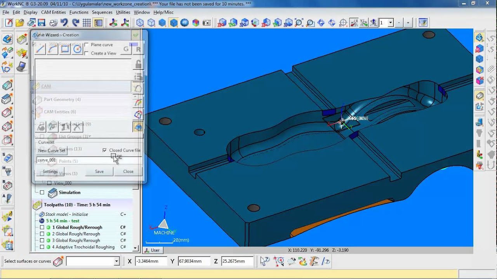Viewport: 497px width, 279px height.
Task: Tick the Simulation checkbox in the tree
Action: (x=42, y=193)
